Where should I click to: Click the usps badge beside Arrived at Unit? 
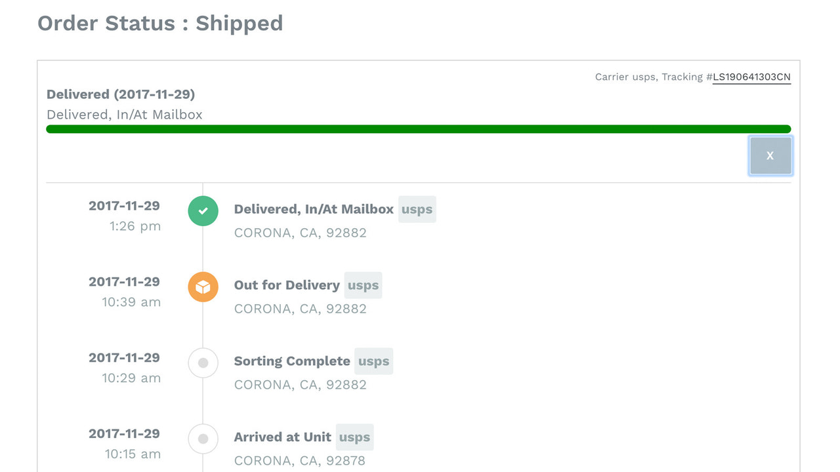coord(354,437)
